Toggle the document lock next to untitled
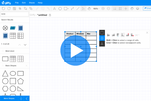The height and width of the screenshot is (101, 151). pyautogui.click(x=50, y=15)
